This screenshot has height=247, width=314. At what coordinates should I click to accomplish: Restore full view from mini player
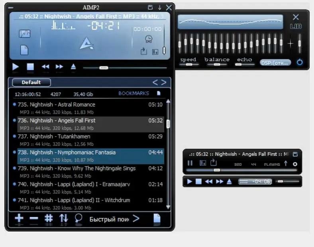tap(295, 154)
